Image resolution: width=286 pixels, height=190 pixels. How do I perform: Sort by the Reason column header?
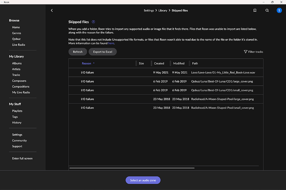click(87, 63)
